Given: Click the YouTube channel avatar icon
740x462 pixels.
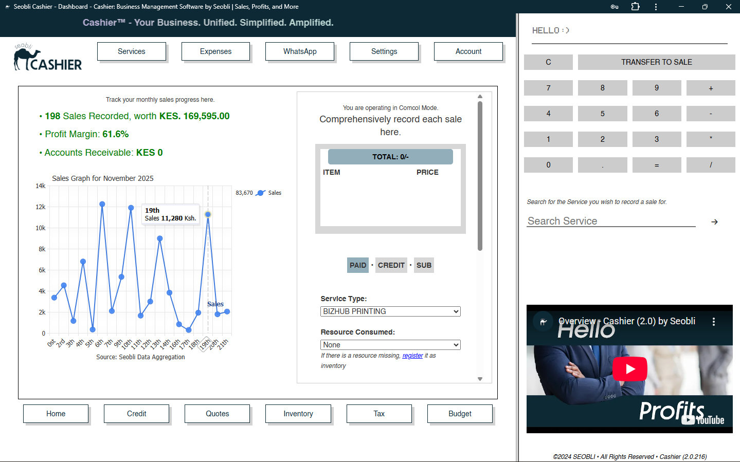Looking at the screenshot, I should [543, 322].
